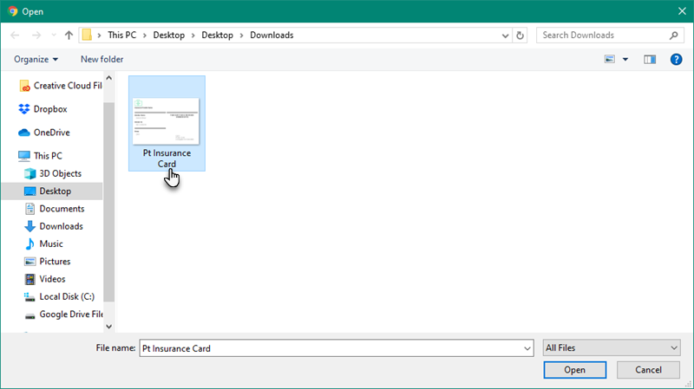Click the folder icon in the address bar

click(x=88, y=35)
